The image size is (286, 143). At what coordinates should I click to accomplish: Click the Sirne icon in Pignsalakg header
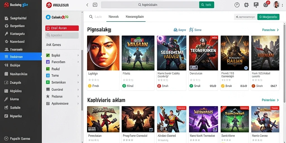click(191, 30)
